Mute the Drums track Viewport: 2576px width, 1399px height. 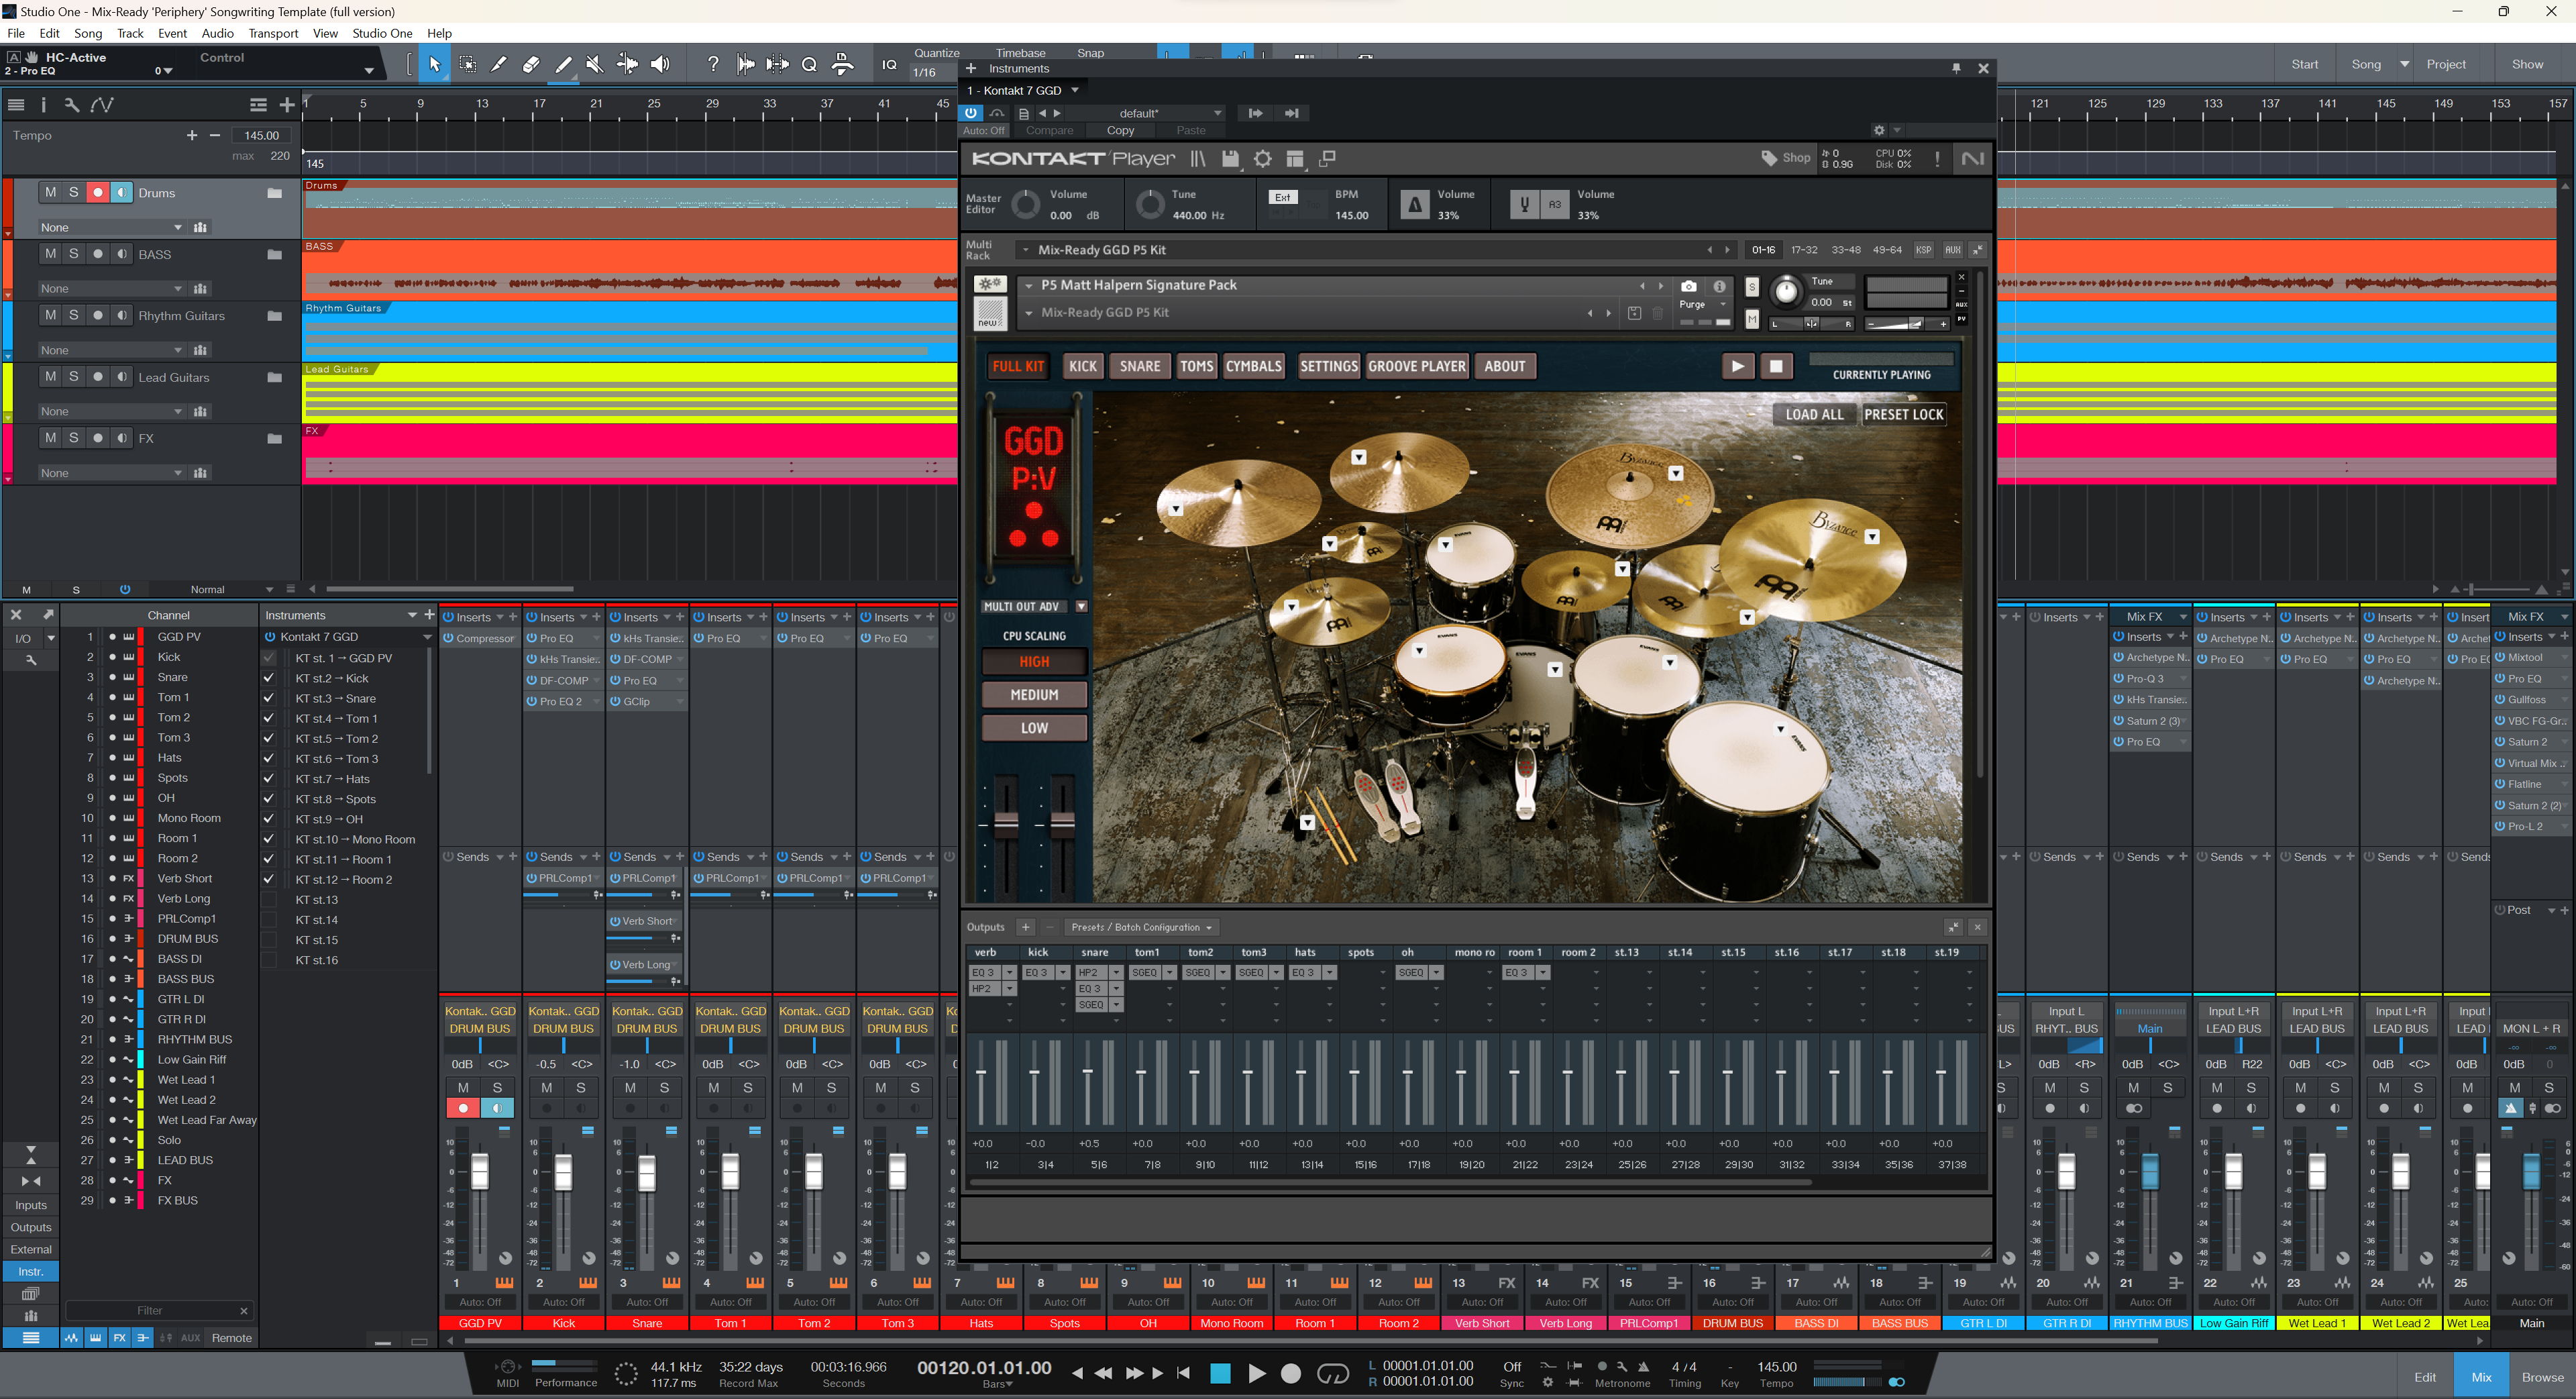pyautogui.click(x=50, y=193)
